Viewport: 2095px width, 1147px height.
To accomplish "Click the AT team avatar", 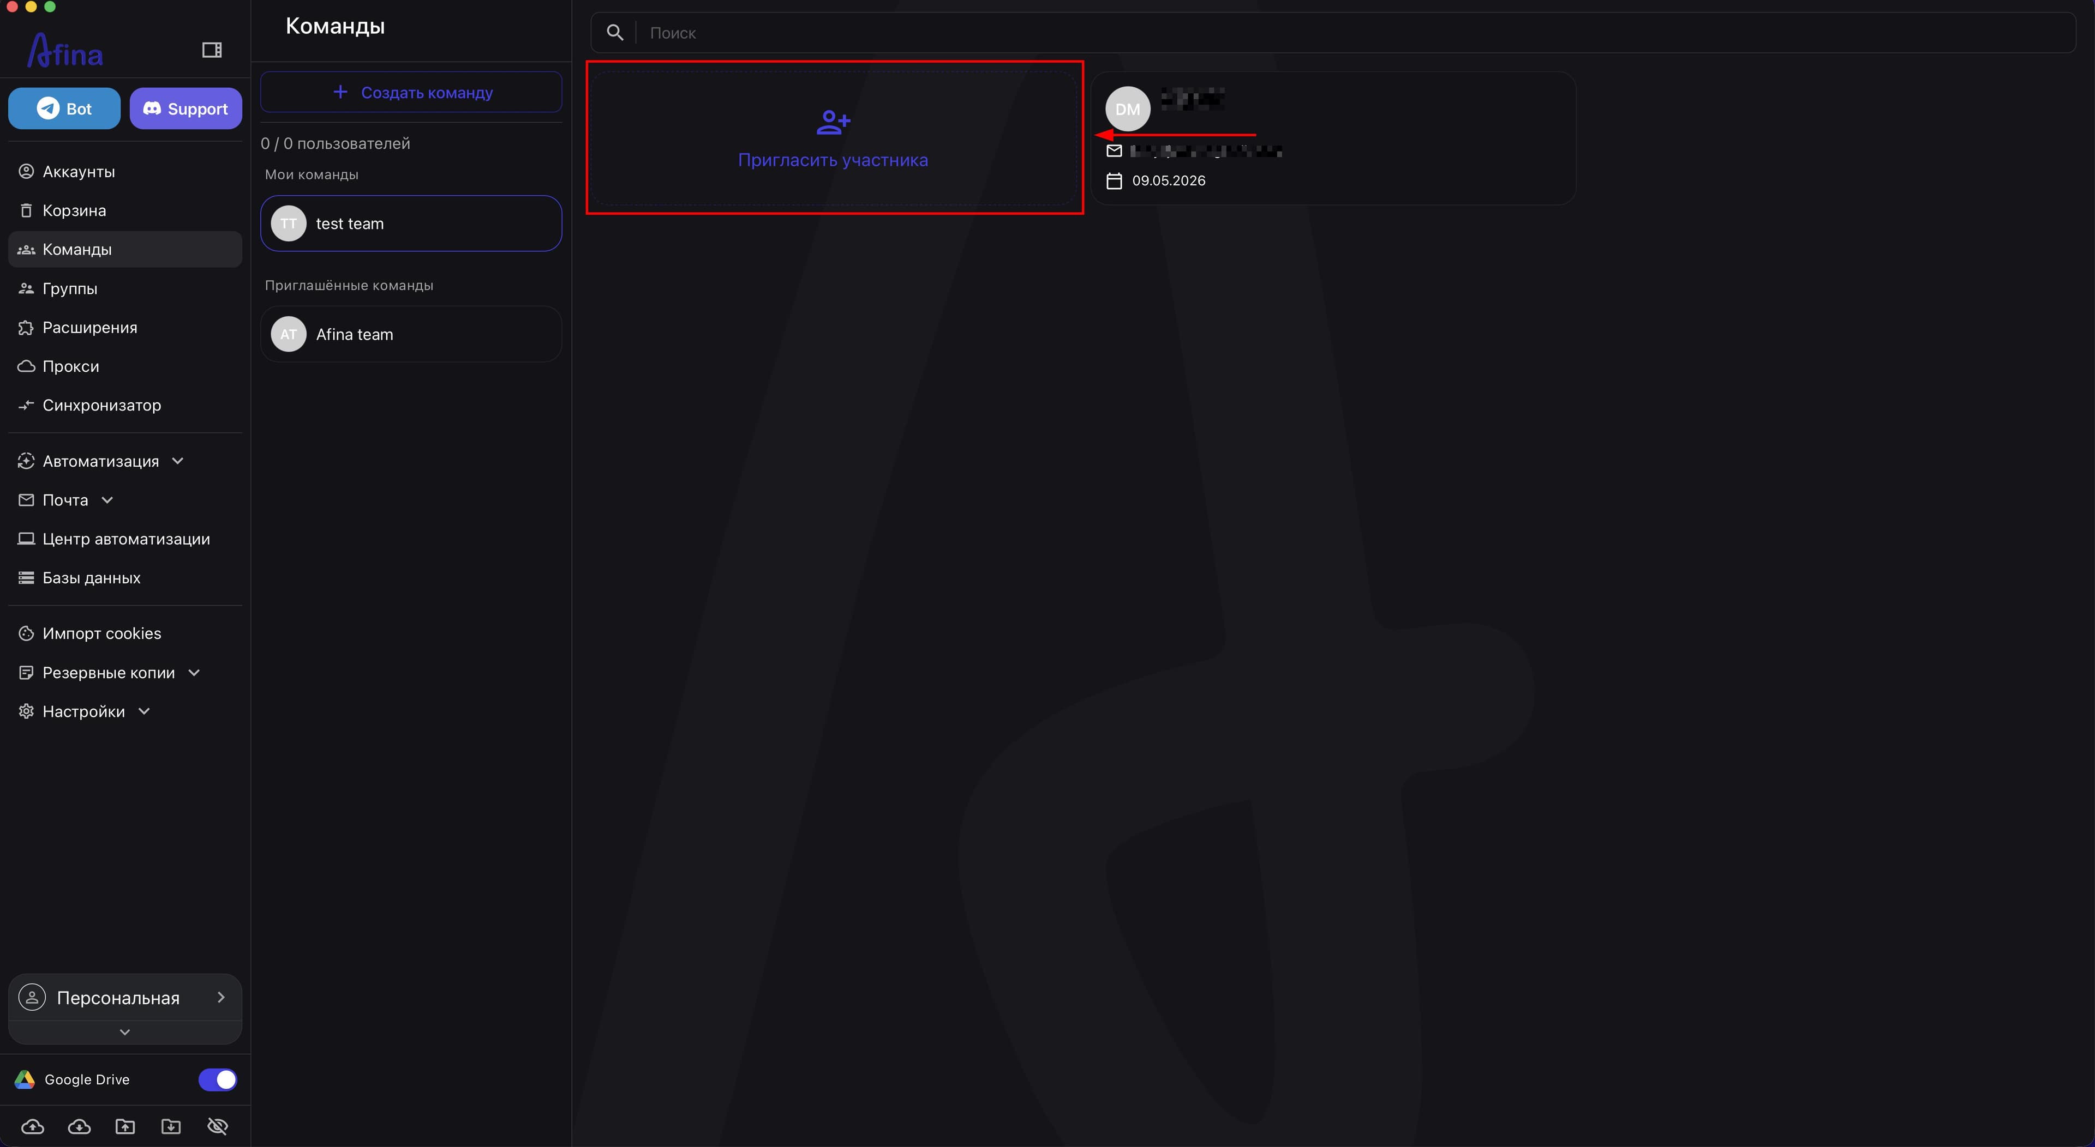I will coord(289,334).
